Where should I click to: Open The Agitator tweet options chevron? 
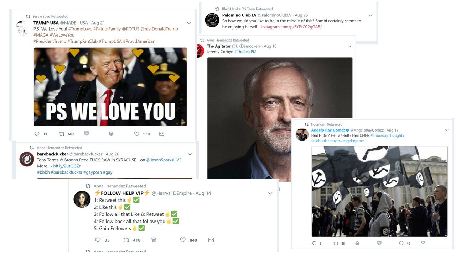pos(350,46)
